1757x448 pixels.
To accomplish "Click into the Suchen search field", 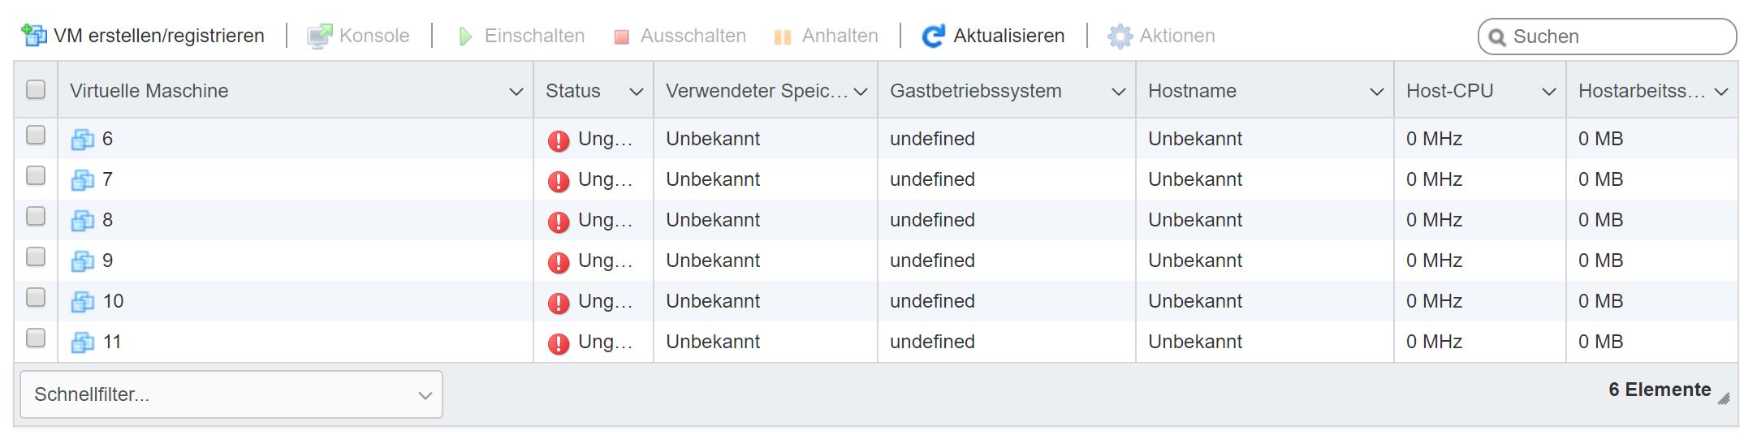I will tap(1616, 37).
